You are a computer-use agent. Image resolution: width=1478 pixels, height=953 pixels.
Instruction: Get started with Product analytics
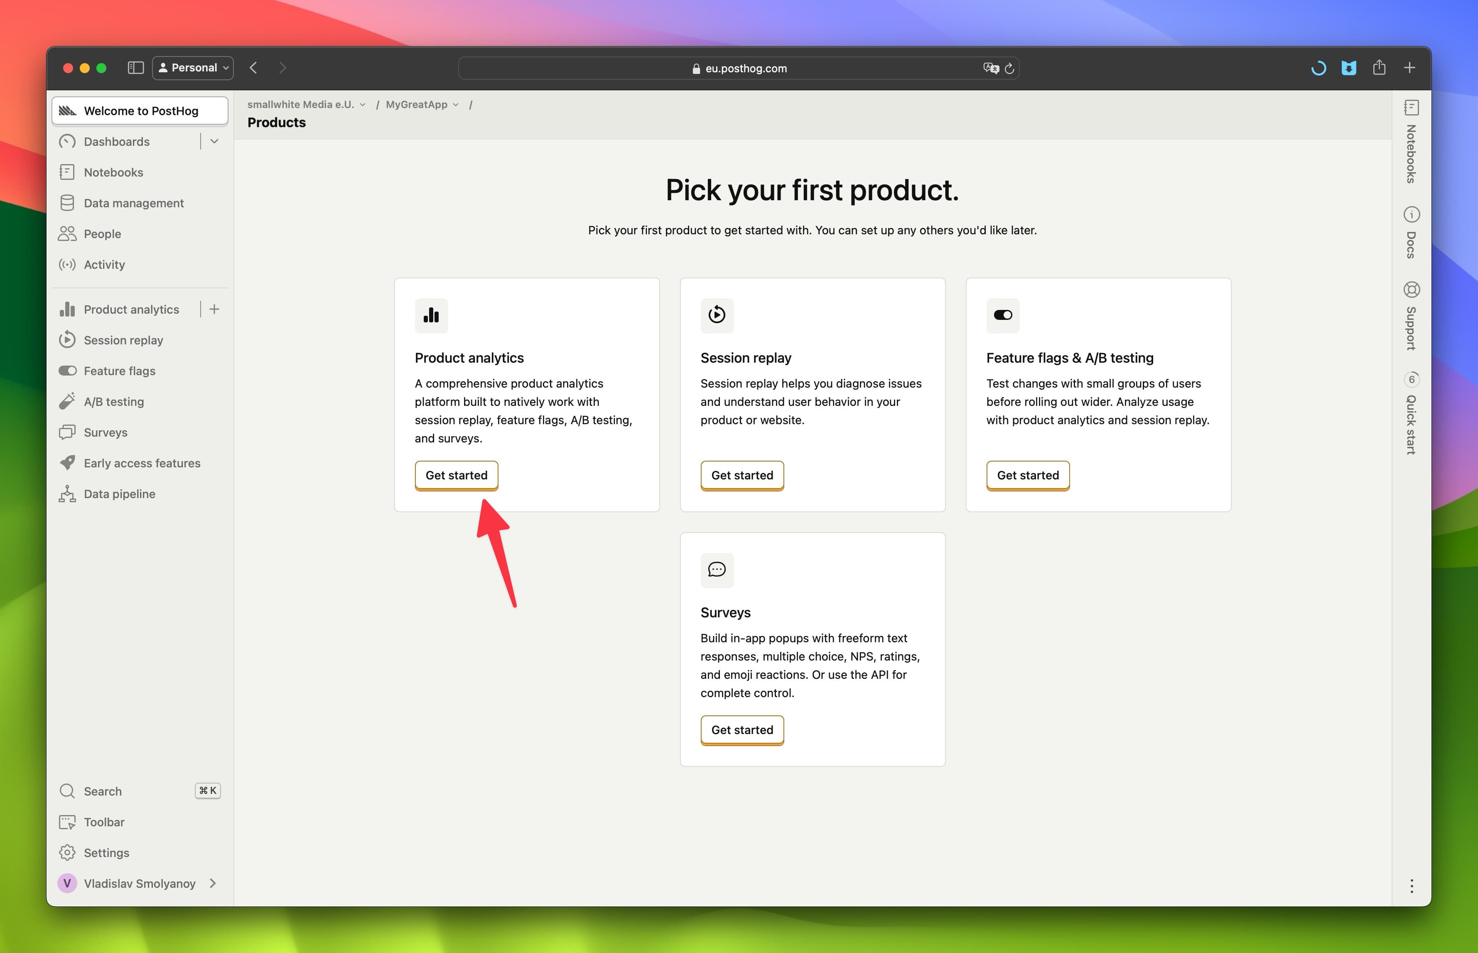457,475
